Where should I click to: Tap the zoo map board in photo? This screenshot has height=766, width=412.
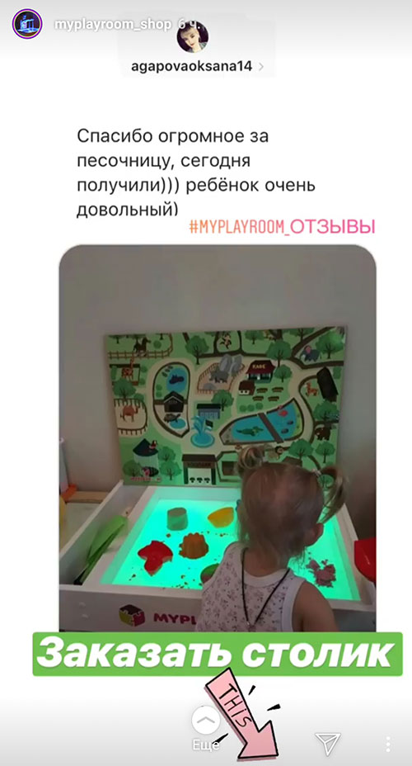[226, 404]
